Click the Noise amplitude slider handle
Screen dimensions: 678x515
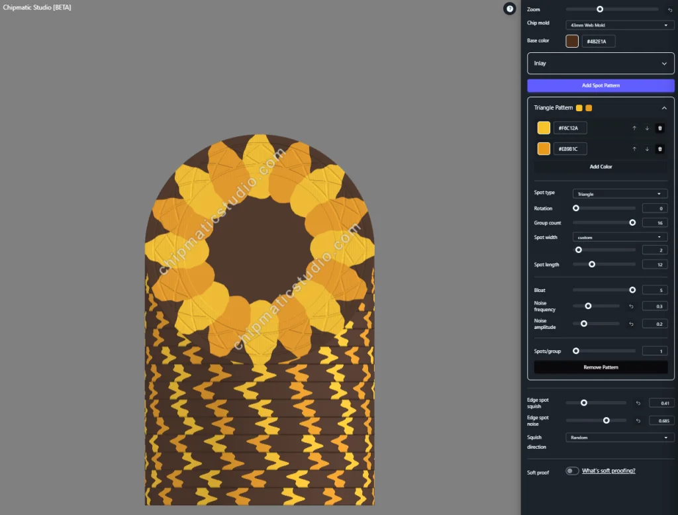584,324
